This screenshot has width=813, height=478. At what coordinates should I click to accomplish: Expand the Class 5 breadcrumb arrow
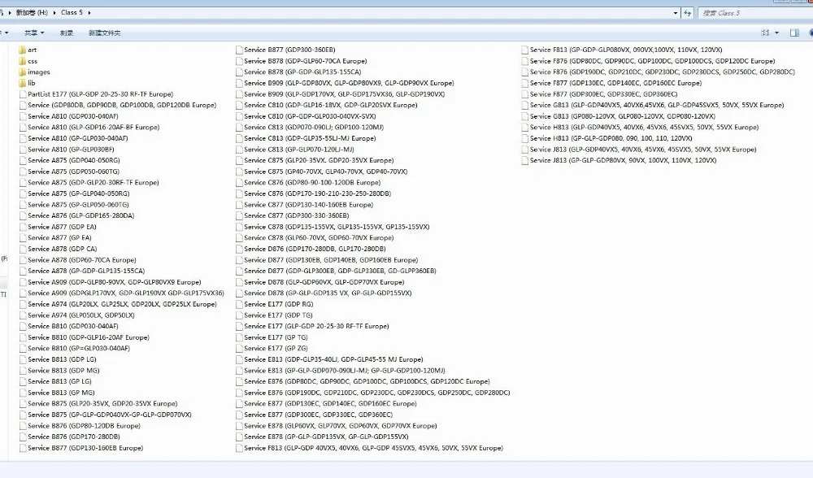click(89, 12)
